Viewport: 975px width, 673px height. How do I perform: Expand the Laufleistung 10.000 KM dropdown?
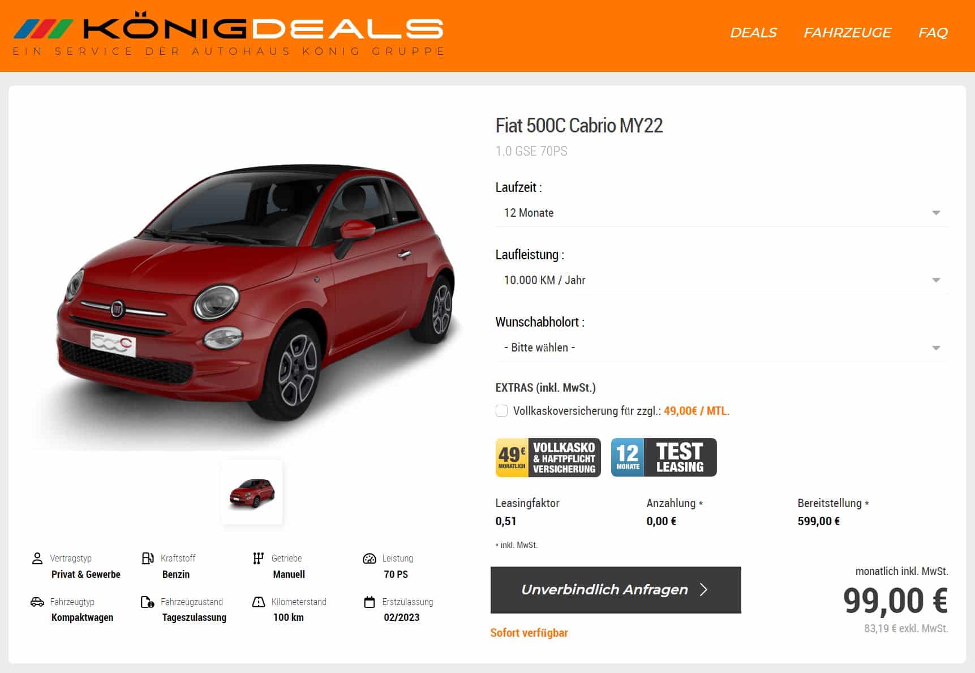721,280
